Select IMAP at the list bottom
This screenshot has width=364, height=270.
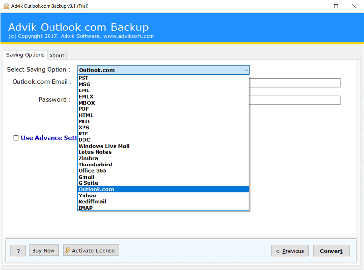coord(163,208)
